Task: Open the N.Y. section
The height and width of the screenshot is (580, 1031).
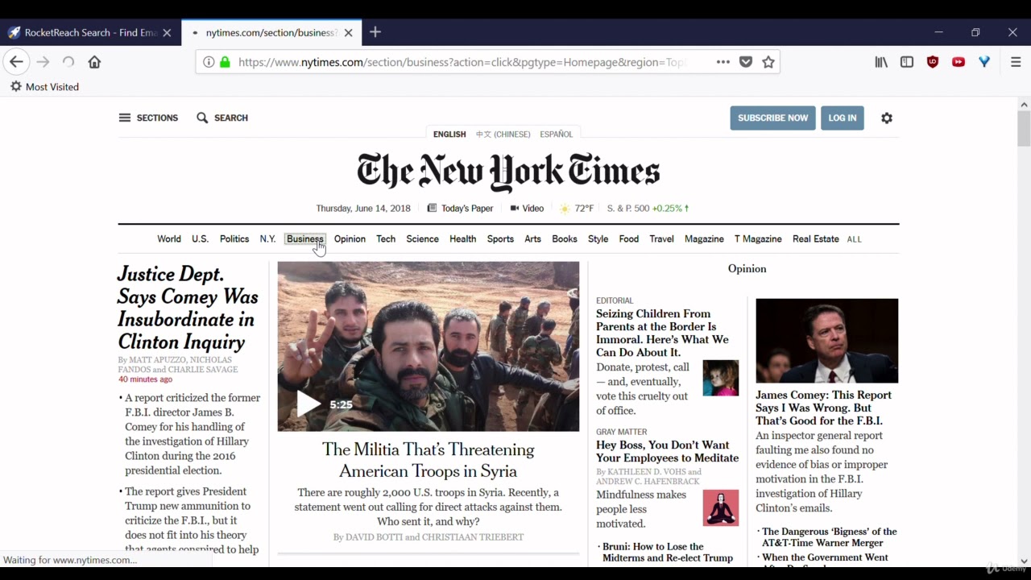Action: point(267,238)
